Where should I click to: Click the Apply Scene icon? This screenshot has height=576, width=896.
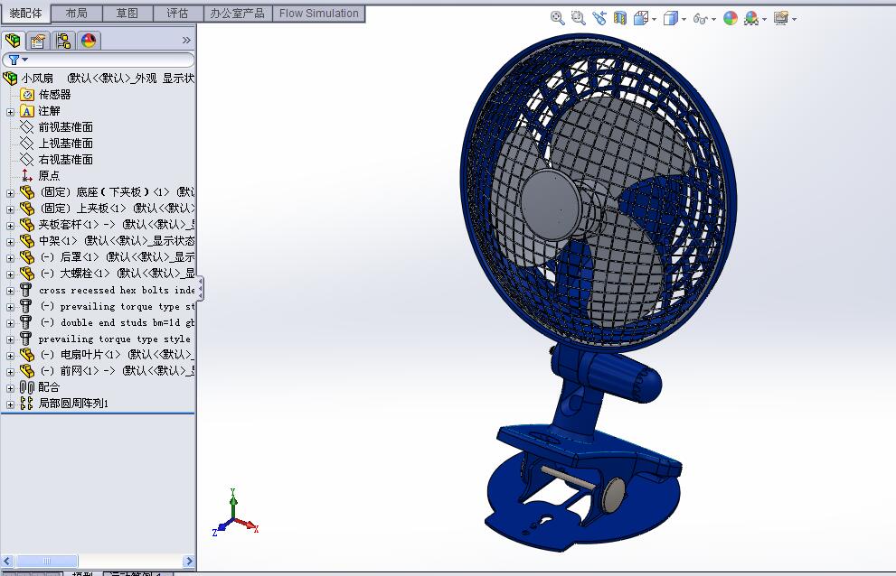point(750,18)
